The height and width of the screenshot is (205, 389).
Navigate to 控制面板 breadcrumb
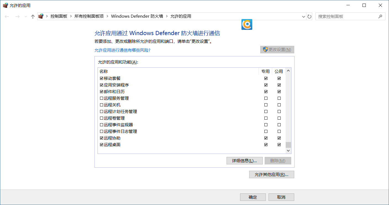tap(59, 16)
